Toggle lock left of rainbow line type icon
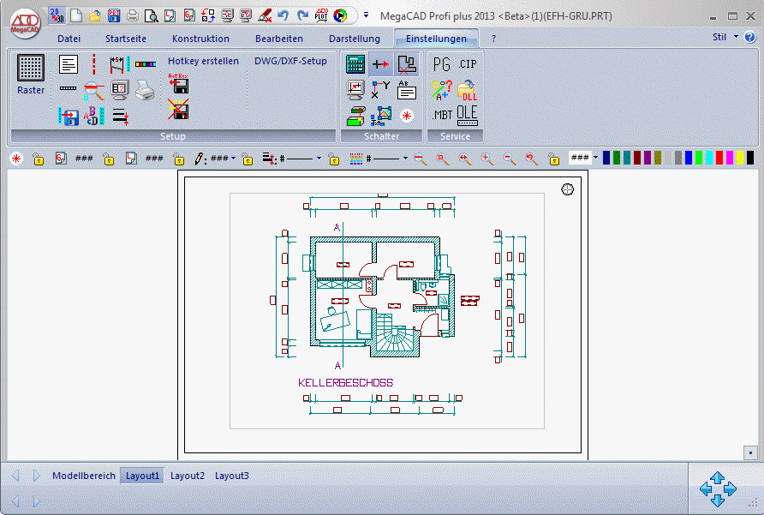Image resolution: width=764 pixels, height=515 pixels. click(334, 159)
